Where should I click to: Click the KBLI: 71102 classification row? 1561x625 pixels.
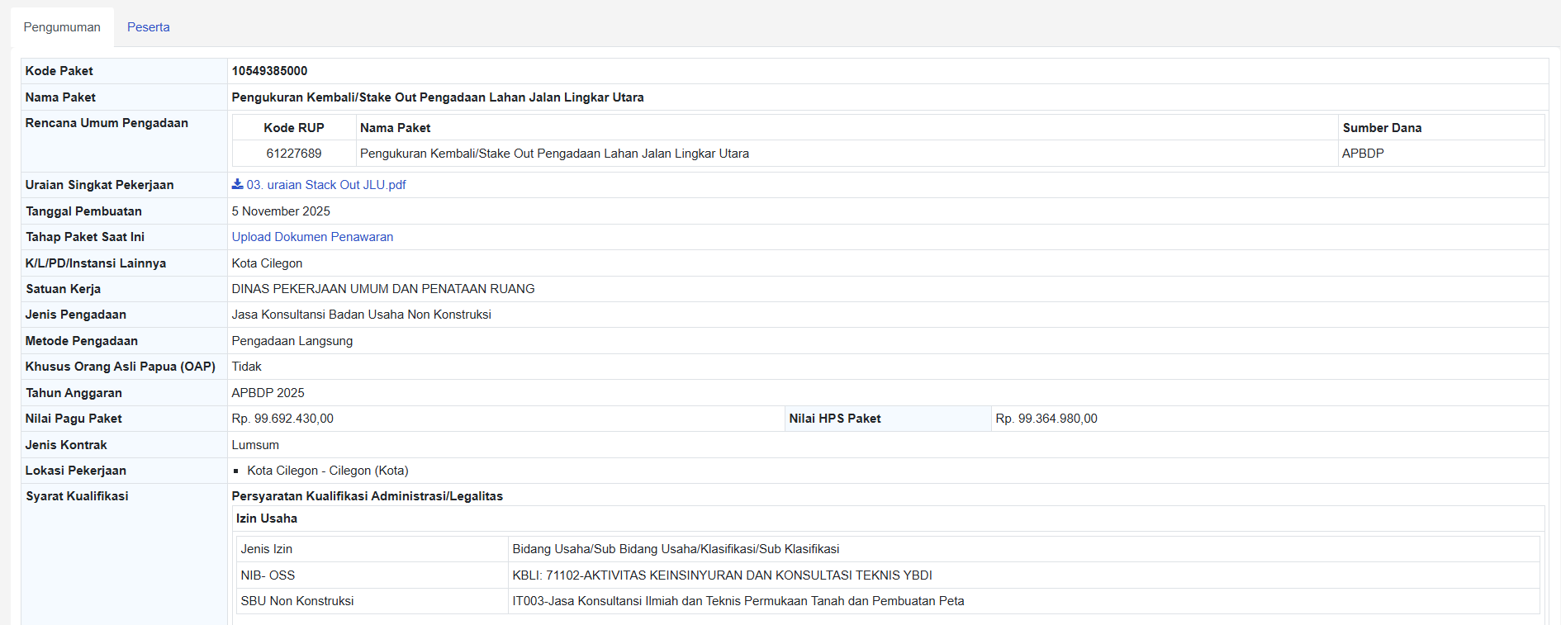(x=722, y=575)
